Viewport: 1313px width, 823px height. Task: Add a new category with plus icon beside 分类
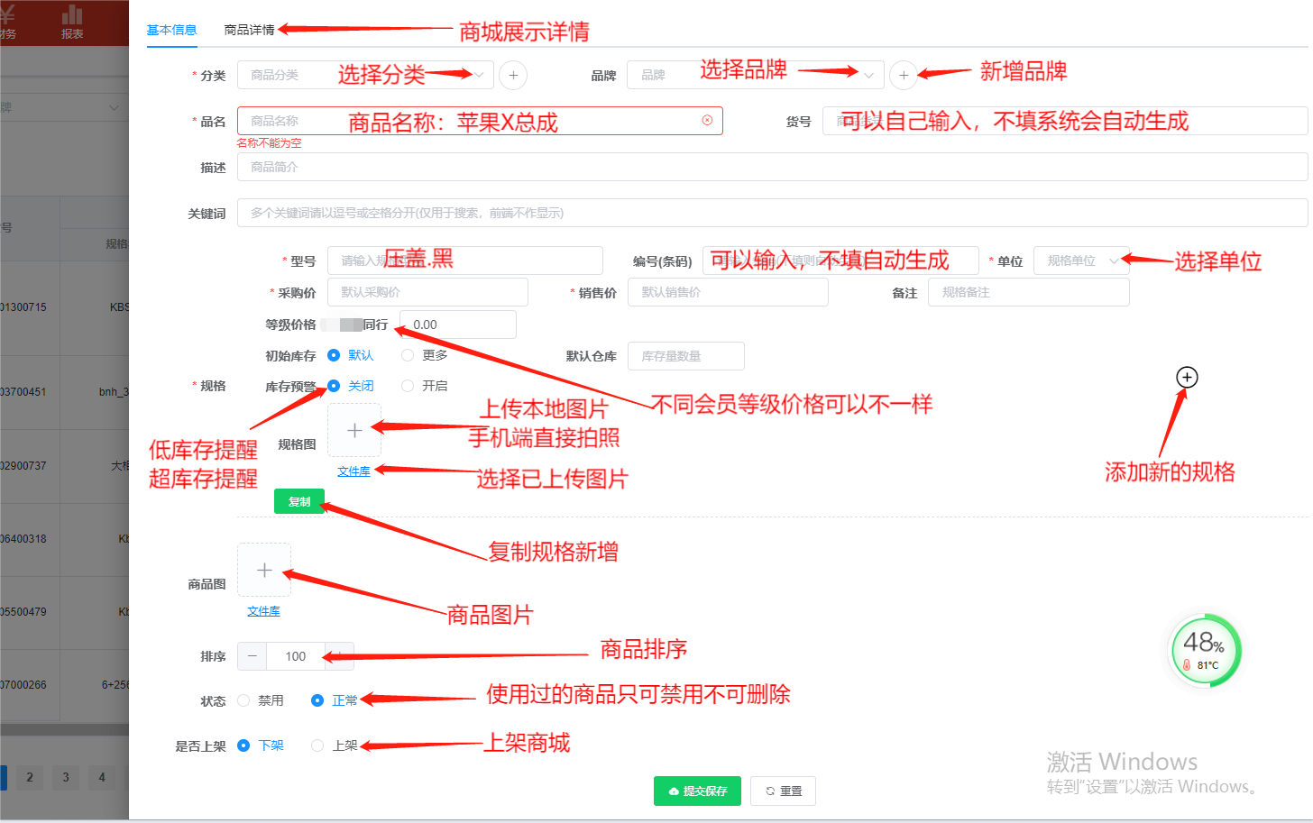(x=513, y=75)
